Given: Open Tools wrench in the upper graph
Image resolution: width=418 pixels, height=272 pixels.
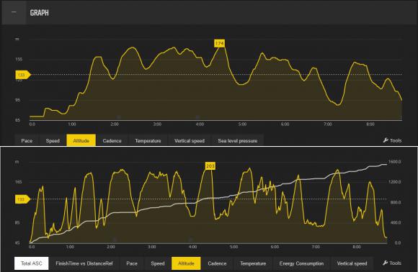Looking at the screenshot, I should 392,140.
